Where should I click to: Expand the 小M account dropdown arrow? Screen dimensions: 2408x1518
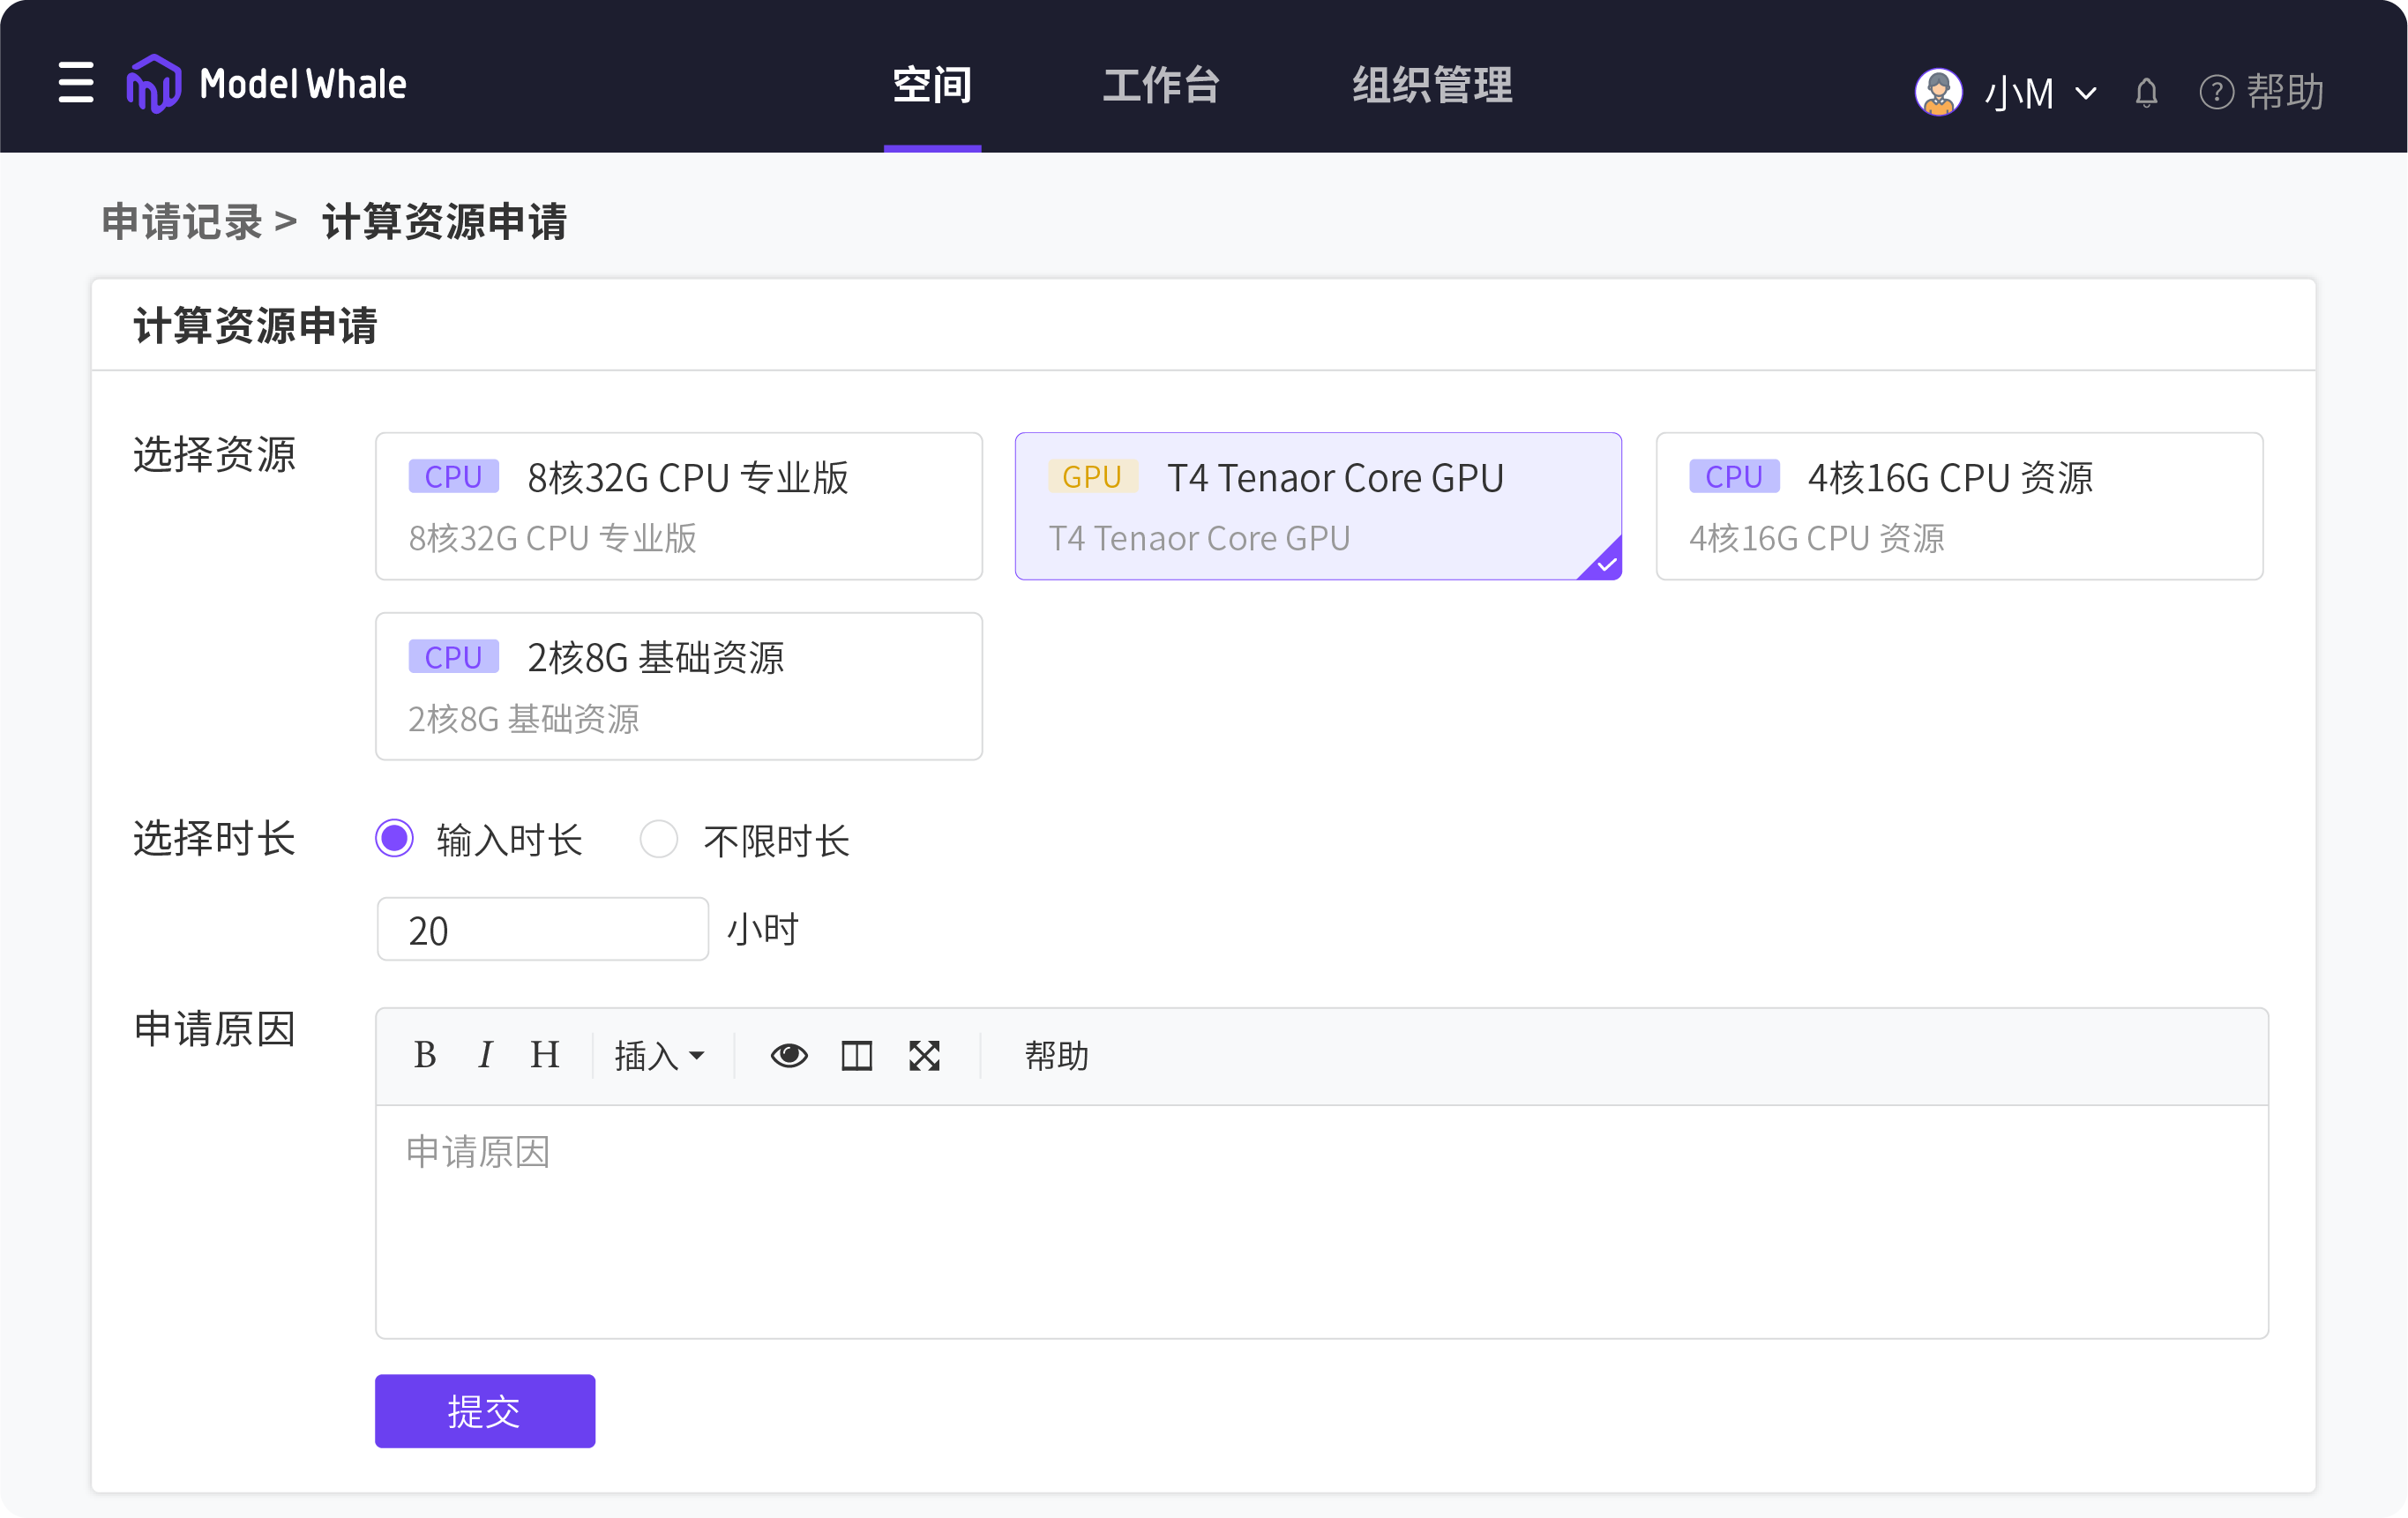click(2086, 94)
